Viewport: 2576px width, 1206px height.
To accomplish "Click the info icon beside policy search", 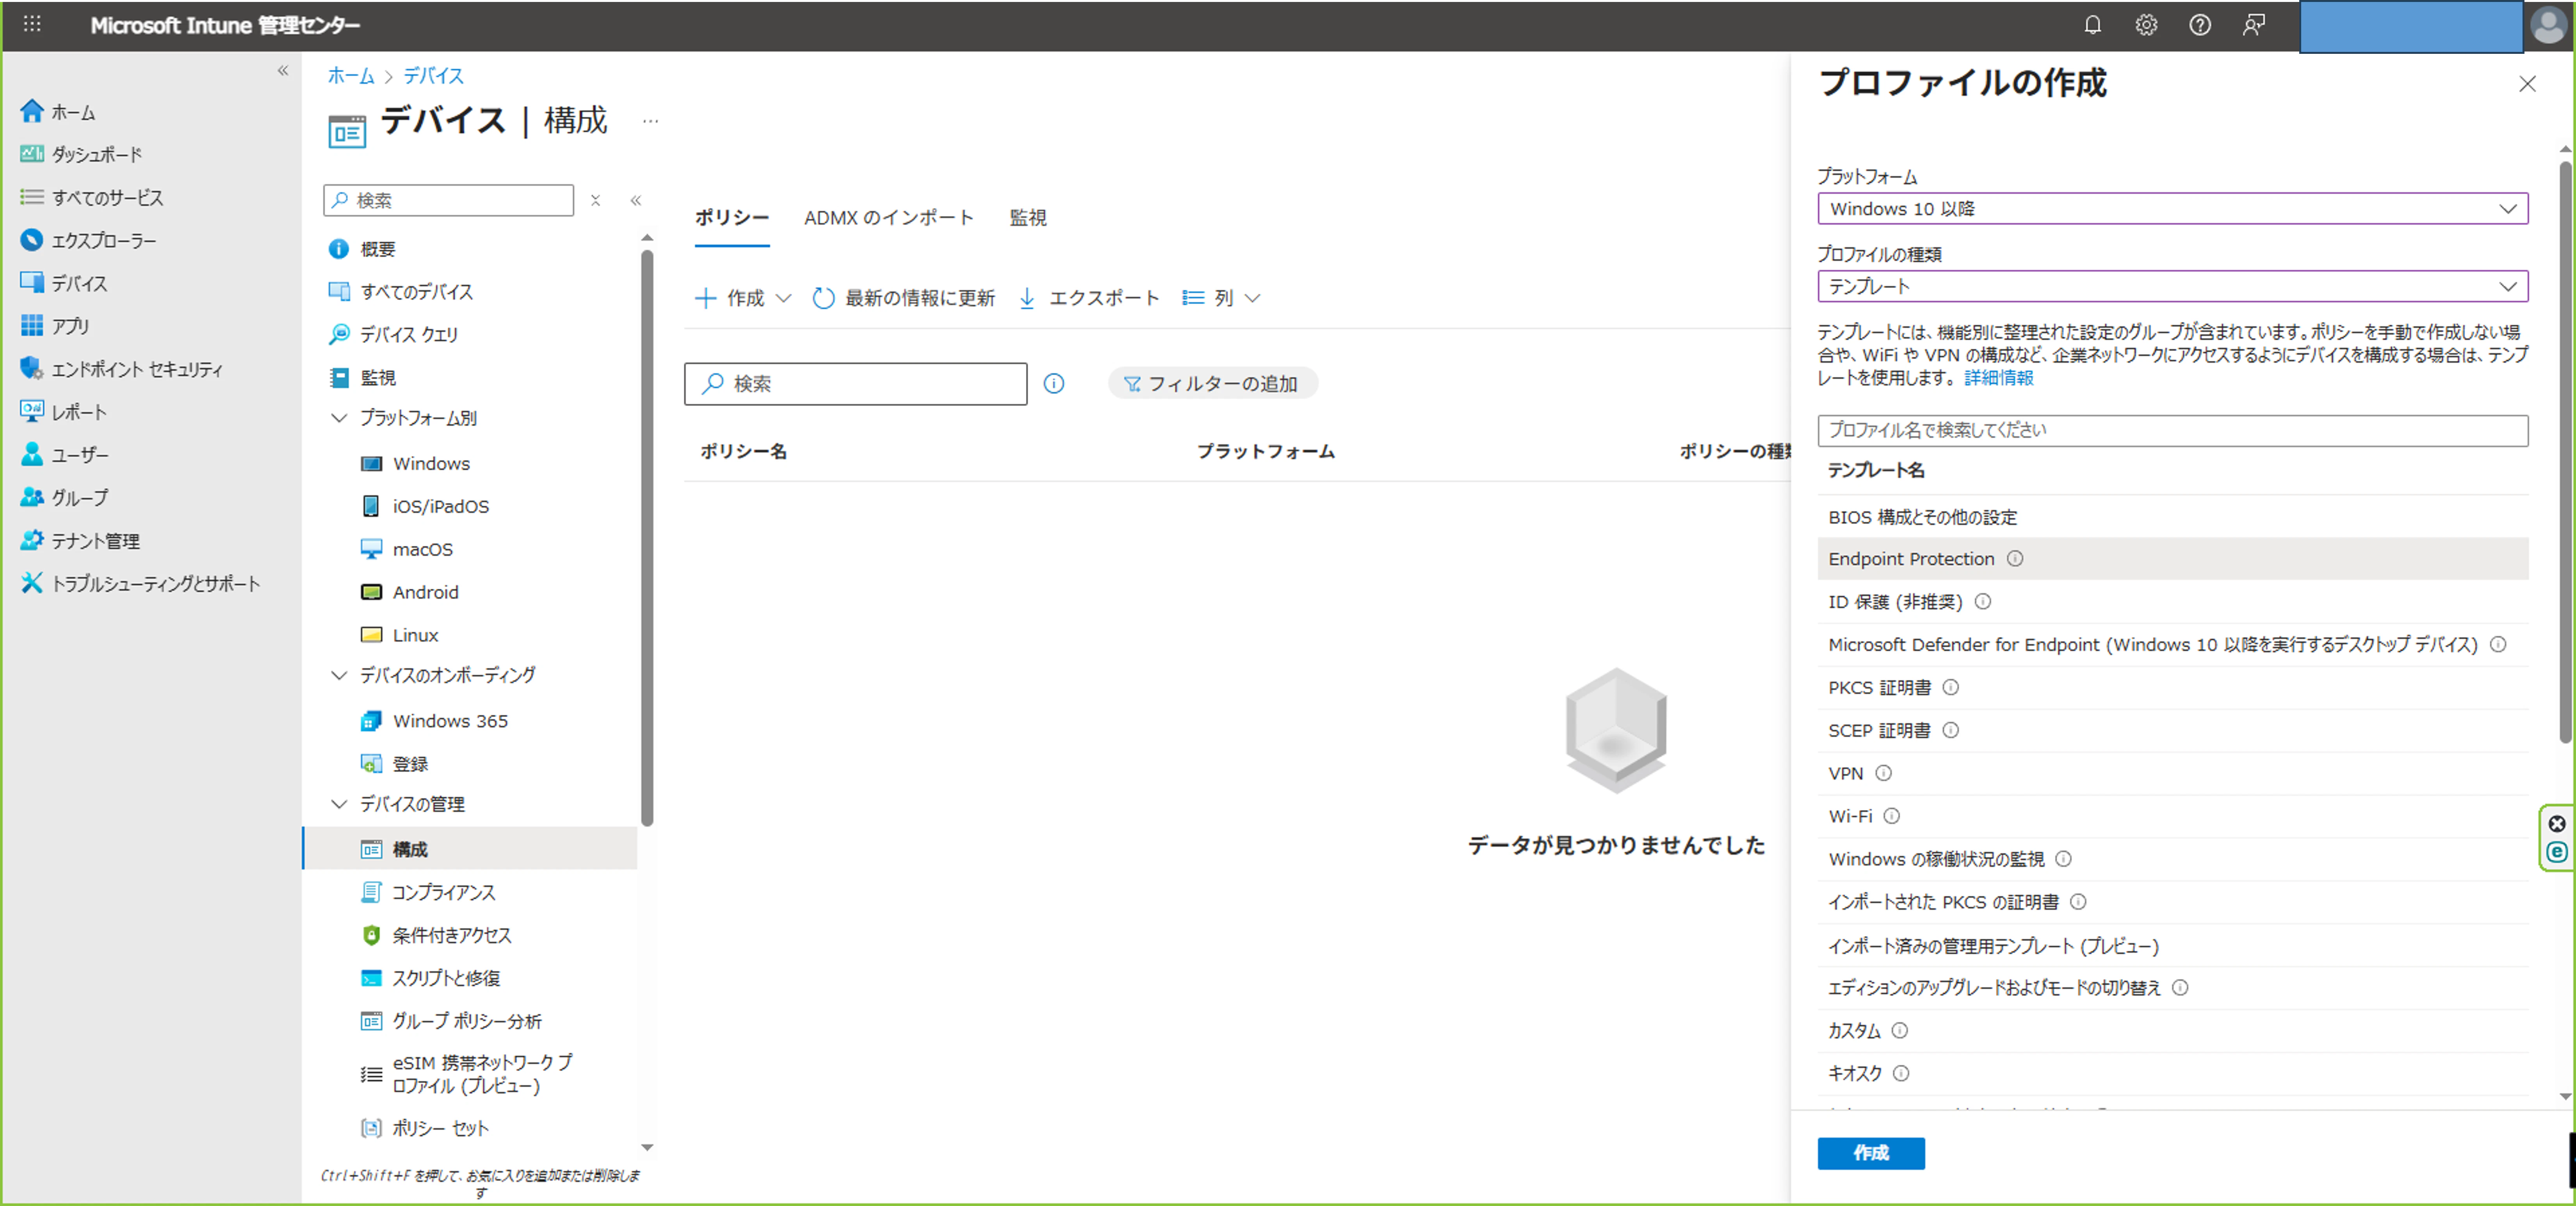I will point(1054,384).
